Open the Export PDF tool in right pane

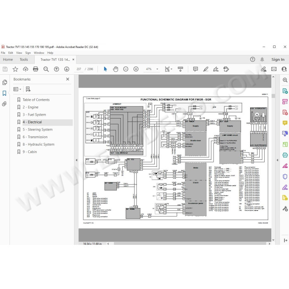(x=285, y=91)
